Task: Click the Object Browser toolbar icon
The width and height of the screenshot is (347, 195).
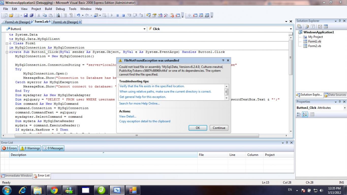Action: pos(160,15)
